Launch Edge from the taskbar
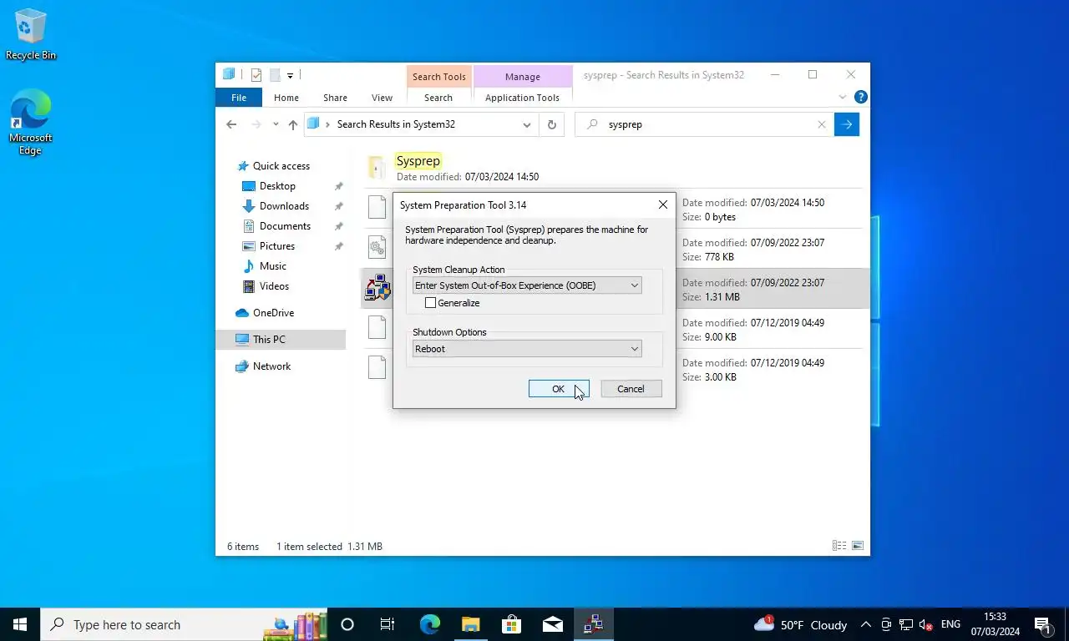Image resolution: width=1069 pixels, height=641 pixels. [429, 624]
